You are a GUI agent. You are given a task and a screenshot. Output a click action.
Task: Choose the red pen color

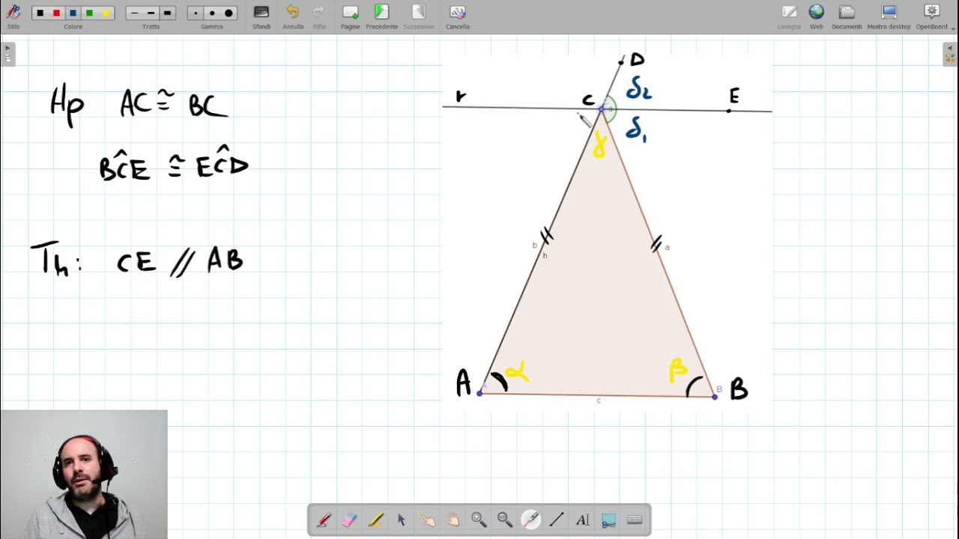tap(57, 13)
